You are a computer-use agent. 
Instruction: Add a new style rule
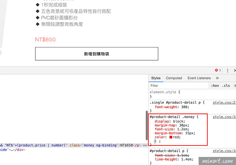235,86
